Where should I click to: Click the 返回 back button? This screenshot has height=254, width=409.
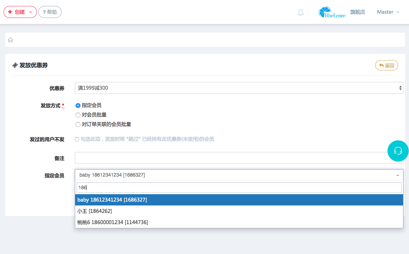click(387, 65)
